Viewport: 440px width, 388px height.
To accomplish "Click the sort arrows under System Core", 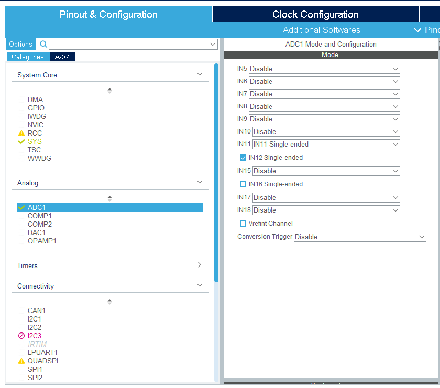I will [109, 91].
